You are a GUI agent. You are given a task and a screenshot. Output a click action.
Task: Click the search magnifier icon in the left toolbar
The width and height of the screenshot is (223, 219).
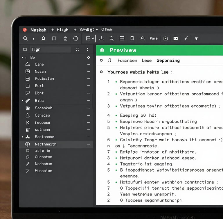click(25, 38)
